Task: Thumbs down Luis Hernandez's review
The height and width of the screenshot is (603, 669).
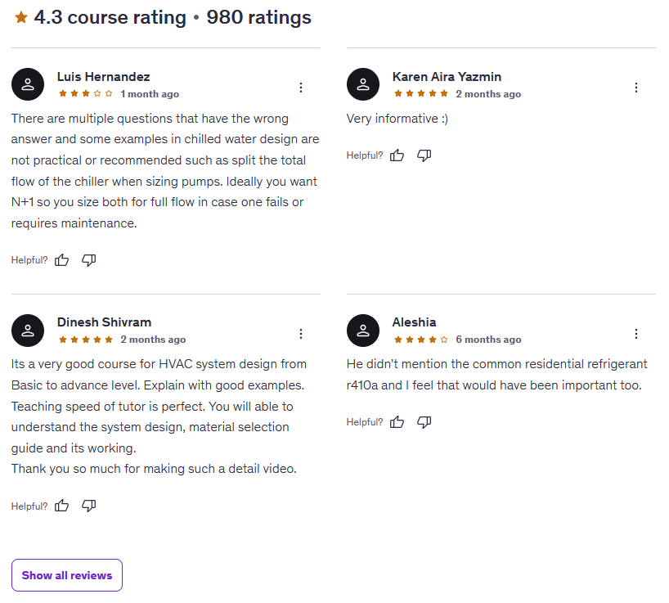Action: pos(89,260)
